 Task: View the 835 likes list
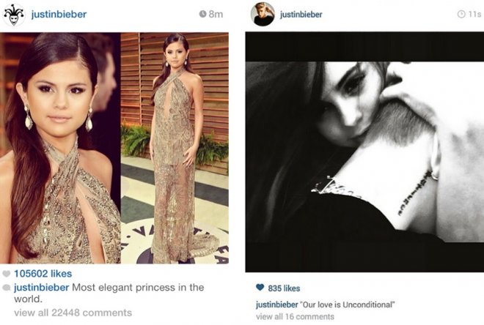pyautogui.click(x=284, y=288)
